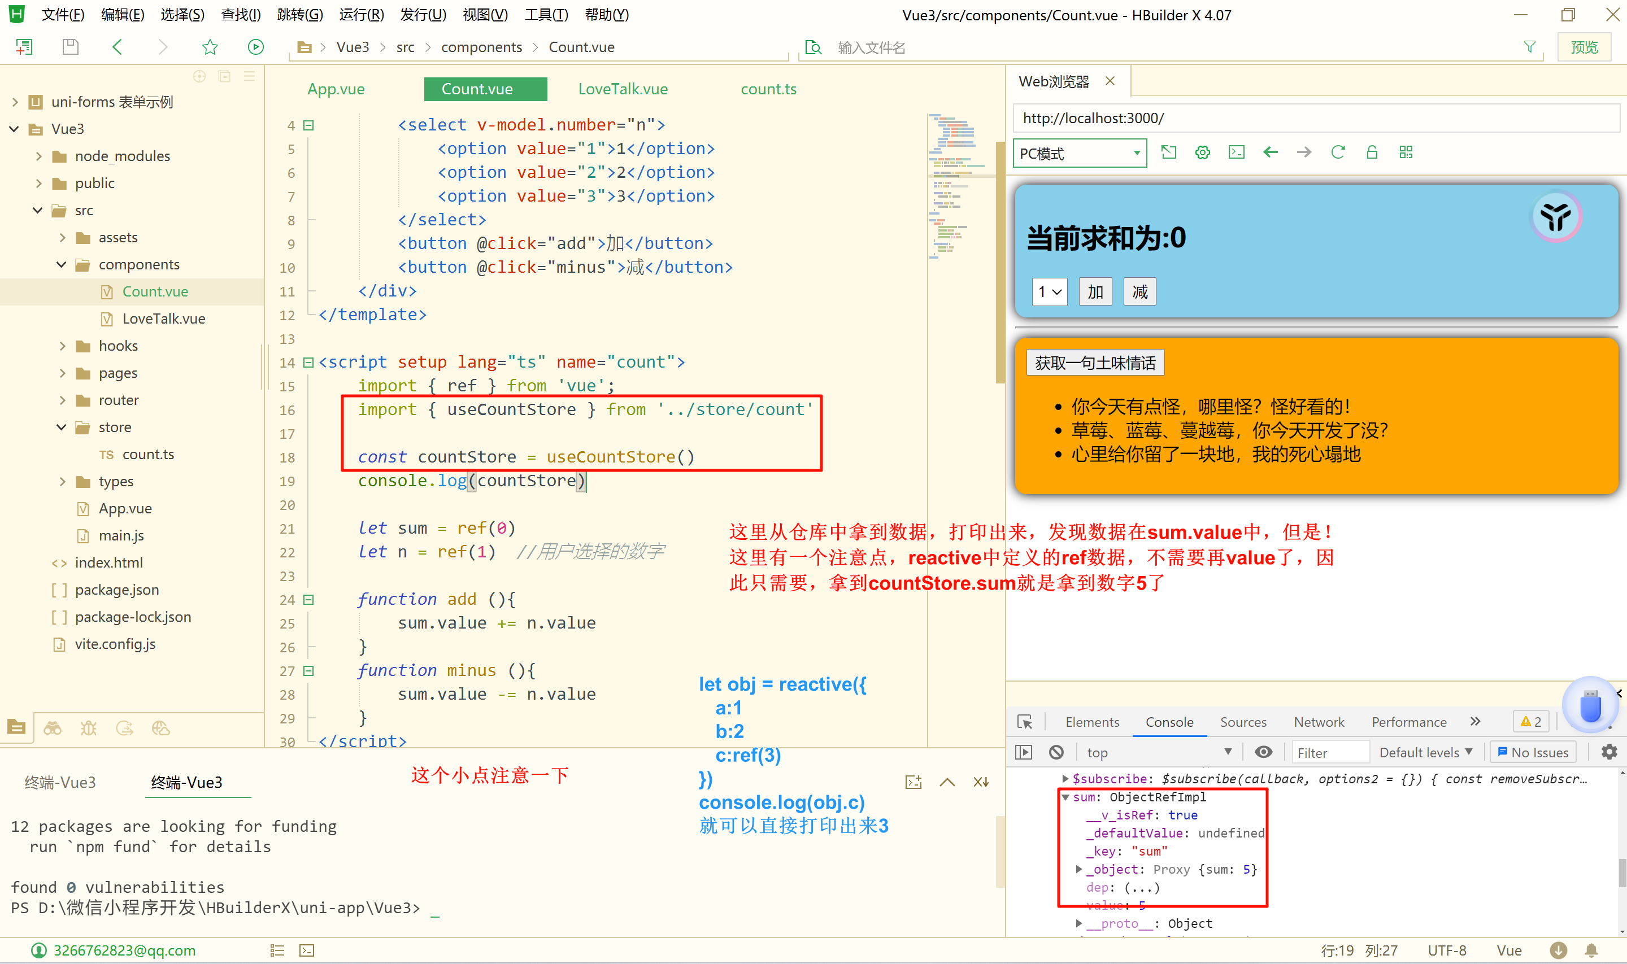Click the 获取一句土味情话 button
Screen dimensions: 1627x964
(1095, 363)
